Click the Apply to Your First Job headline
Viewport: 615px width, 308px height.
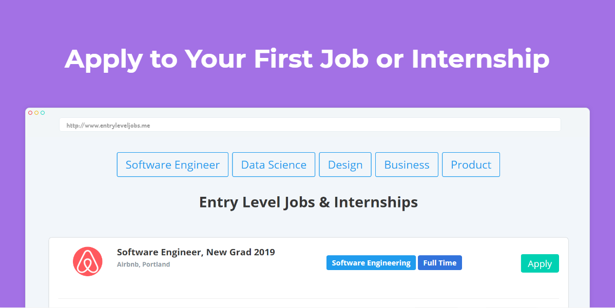point(307,58)
